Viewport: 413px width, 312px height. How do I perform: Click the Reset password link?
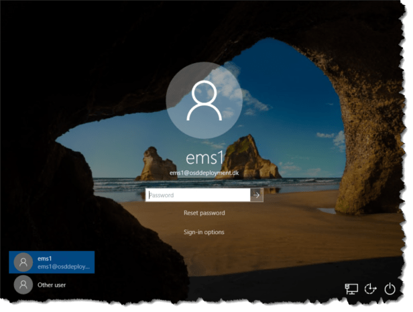point(204,213)
